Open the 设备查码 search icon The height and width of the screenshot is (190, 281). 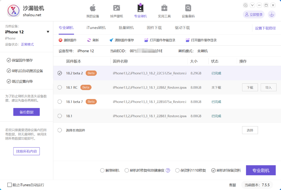coord(188,8)
